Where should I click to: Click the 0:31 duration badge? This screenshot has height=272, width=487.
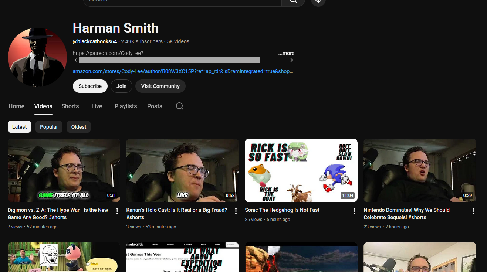click(111, 195)
